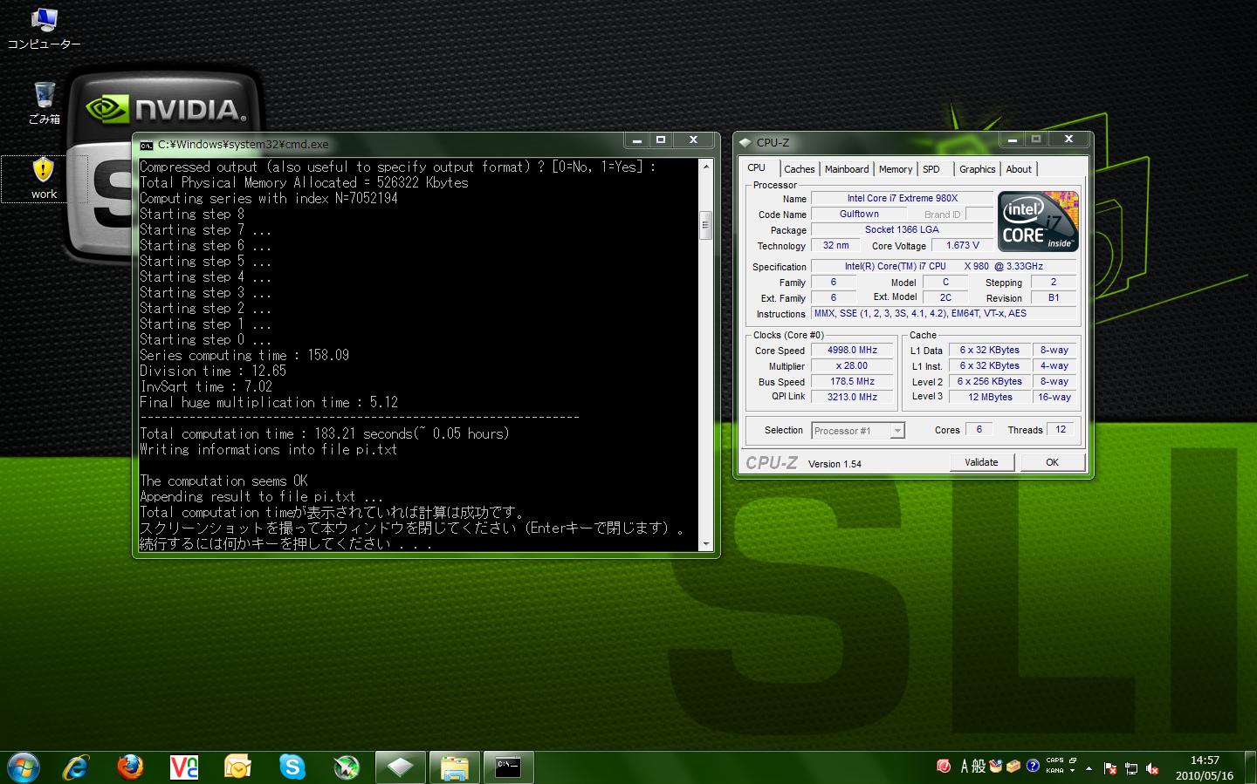Click the Action Center flag icon
The image size is (1257, 784).
pyautogui.click(x=1110, y=768)
